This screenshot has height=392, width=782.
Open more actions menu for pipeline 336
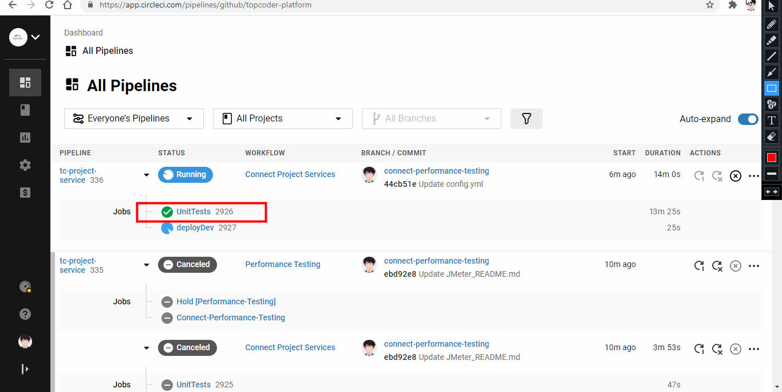click(754, 176)
